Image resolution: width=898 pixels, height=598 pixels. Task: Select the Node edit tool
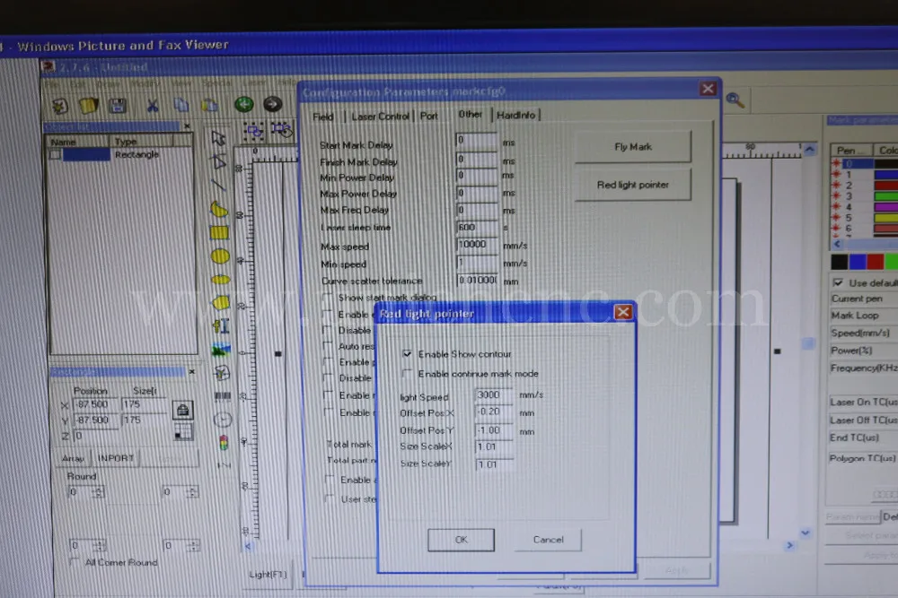(219, 161)
